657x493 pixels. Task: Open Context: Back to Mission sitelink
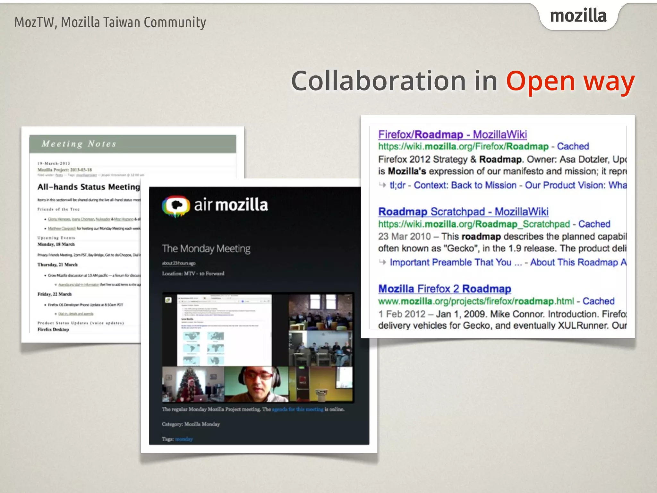tap(465, 186)
